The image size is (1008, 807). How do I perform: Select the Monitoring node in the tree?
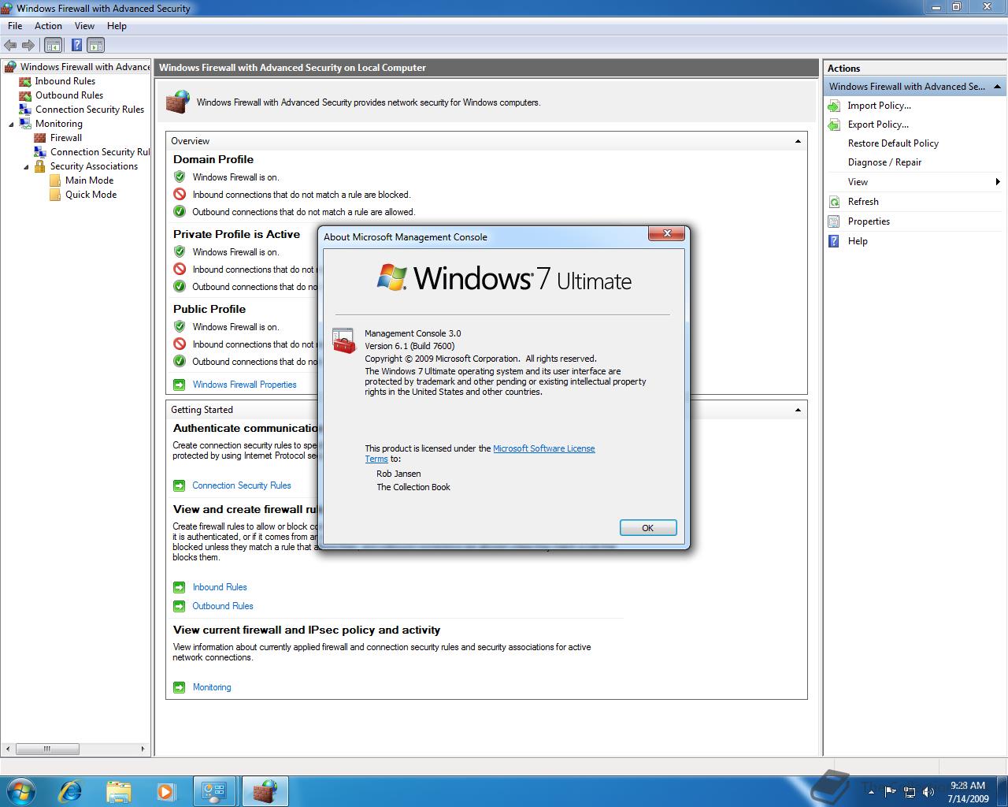(x=58, y=124)
